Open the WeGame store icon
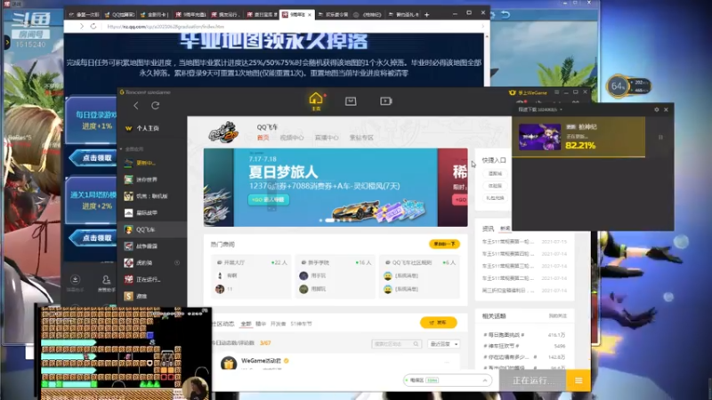The width and height of the screenshot is (712, 400). [351, 101]
